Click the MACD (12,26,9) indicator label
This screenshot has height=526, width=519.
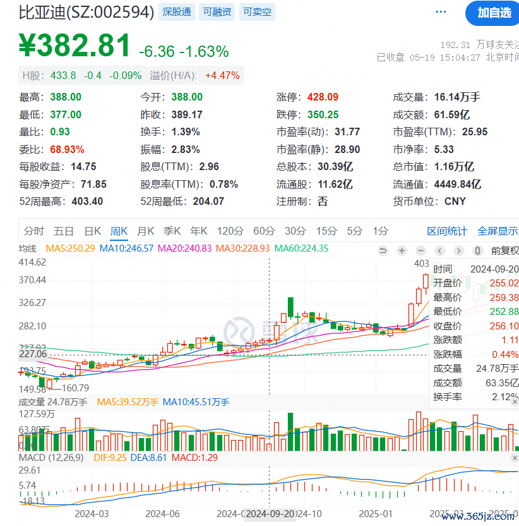[51, 458]
